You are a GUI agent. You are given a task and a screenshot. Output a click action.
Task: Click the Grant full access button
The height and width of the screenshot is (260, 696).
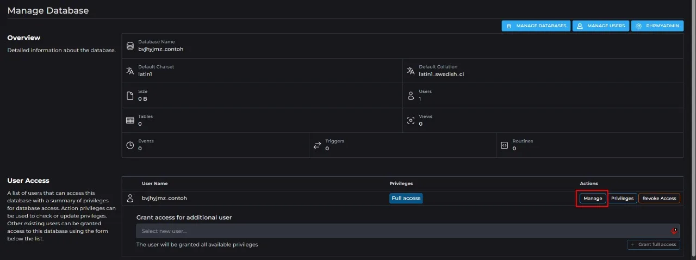click(653, 245)
